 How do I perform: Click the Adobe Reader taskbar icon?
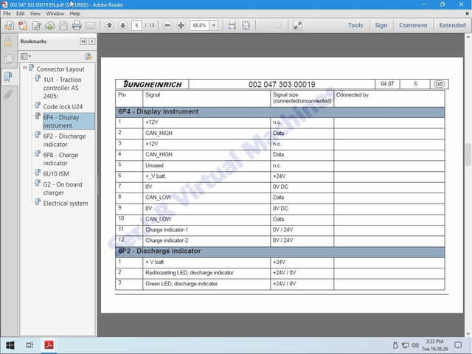click(x=49, y=345)
